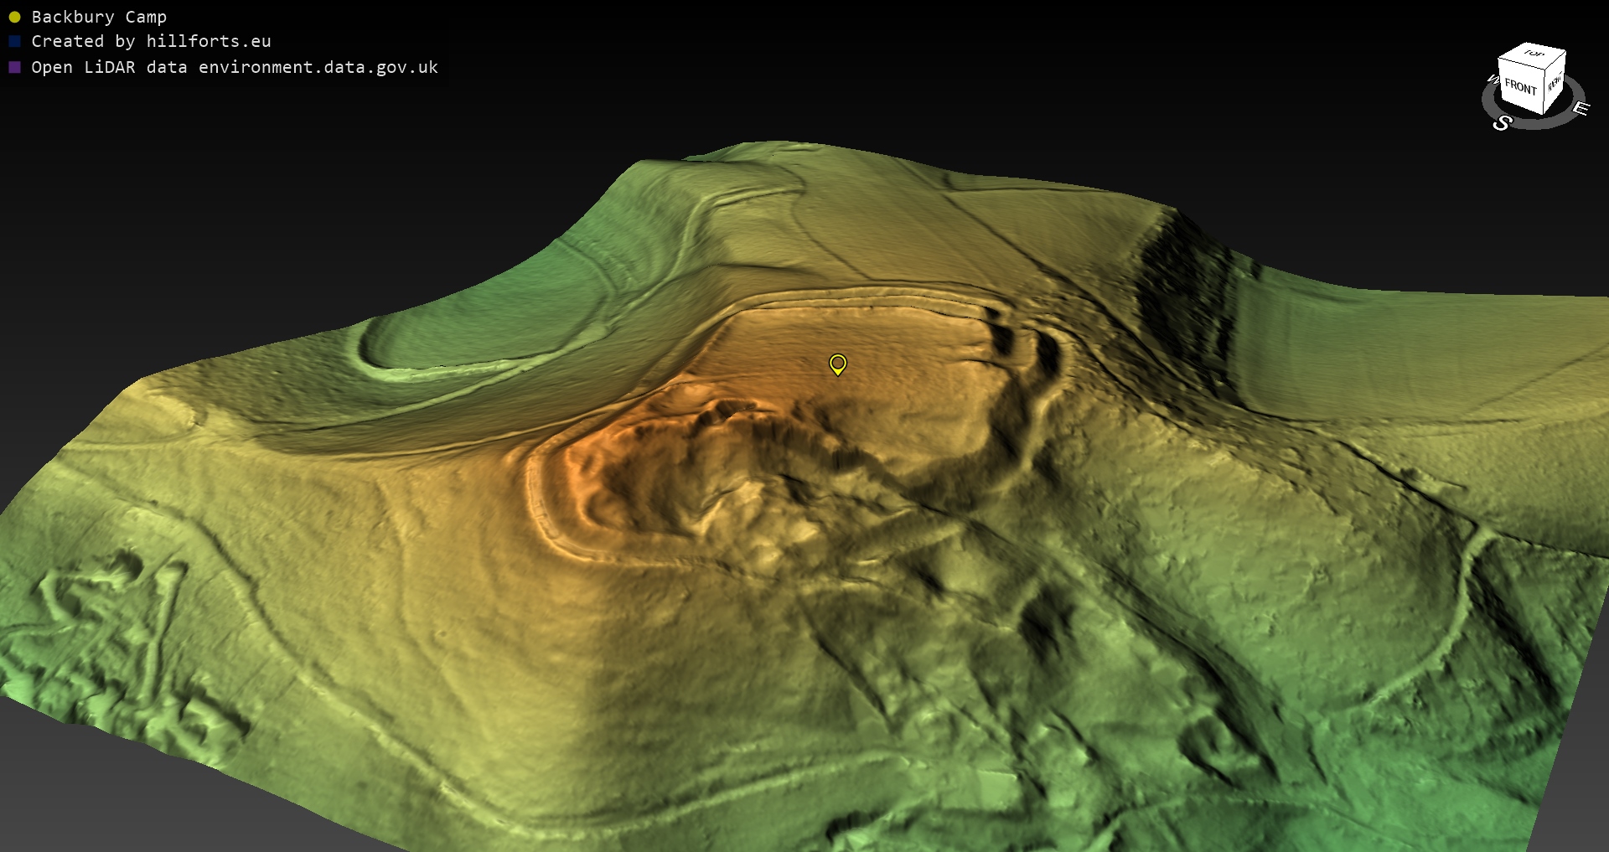Click the RIGHT face of the view cube
This screenshot has width=1609, height=852.
pyautogui.click(x=1555, y=82)
